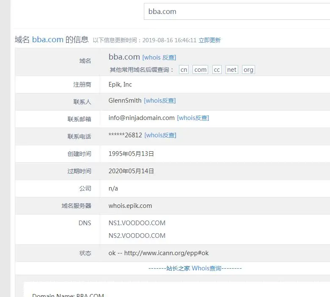Select the org suffix lookup button
The image size is (330, 297).
[x=248, y=70]
